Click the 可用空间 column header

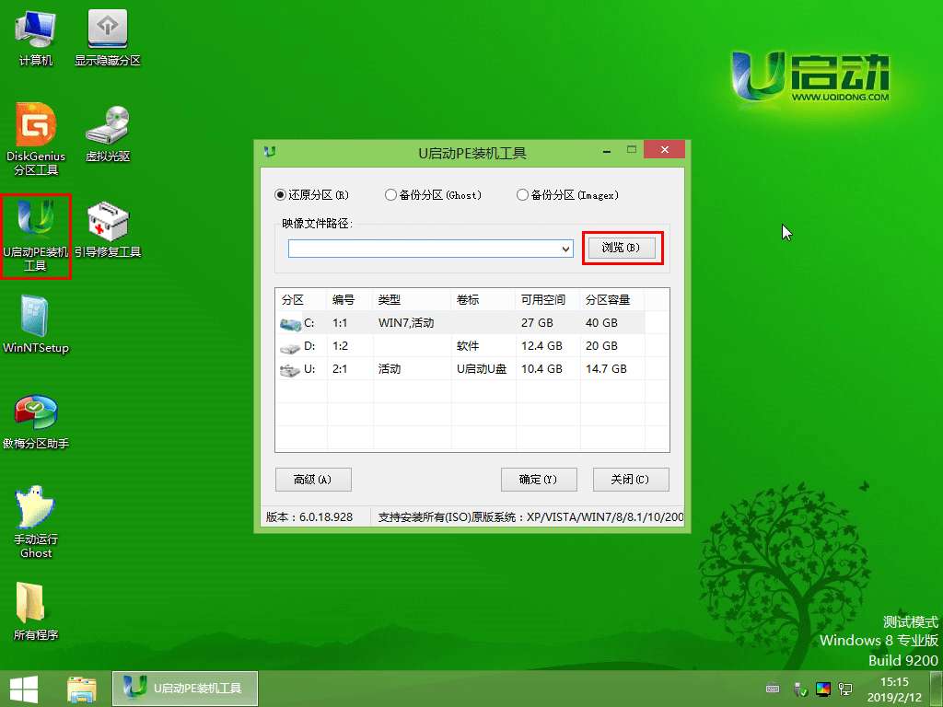coord(548,299)
